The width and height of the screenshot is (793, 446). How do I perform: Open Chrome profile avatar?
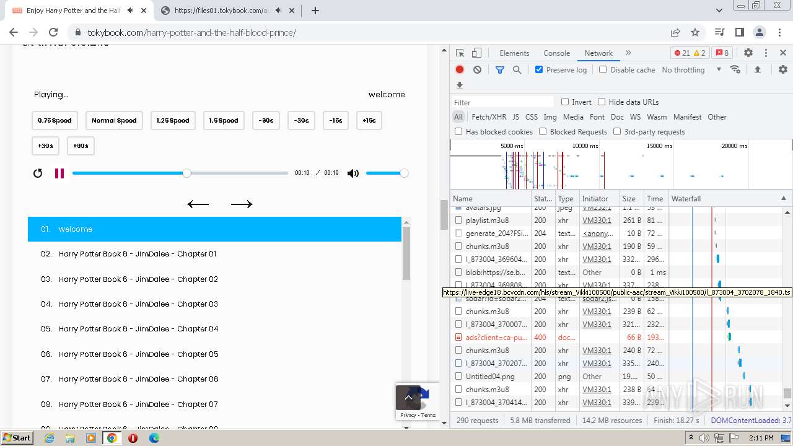(760, 32)
